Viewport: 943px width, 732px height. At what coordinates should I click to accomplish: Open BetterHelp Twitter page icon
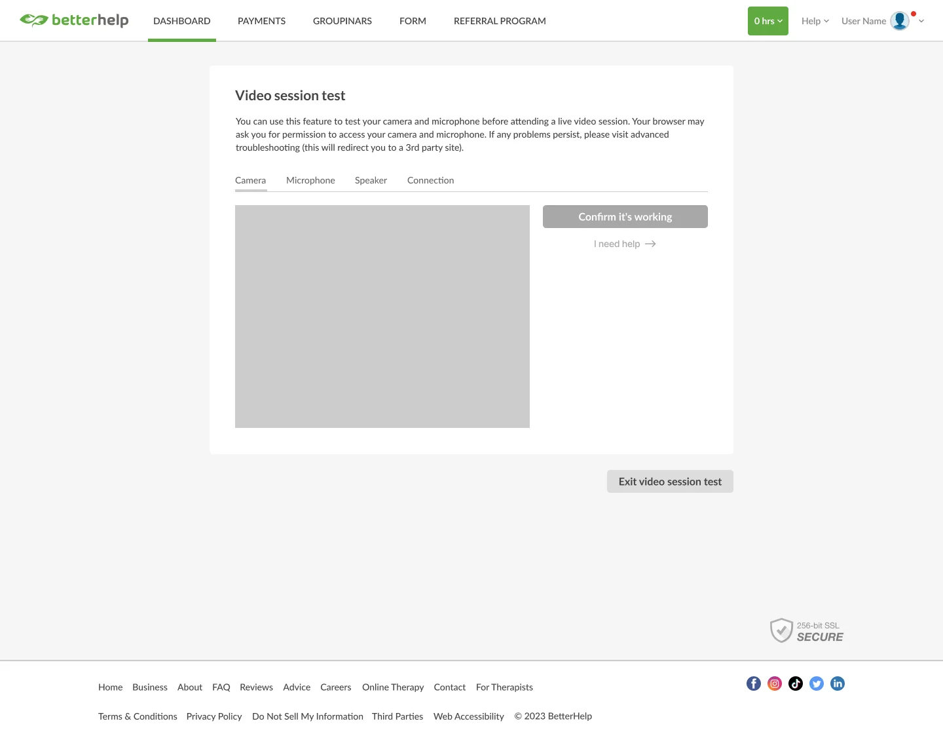817,684
